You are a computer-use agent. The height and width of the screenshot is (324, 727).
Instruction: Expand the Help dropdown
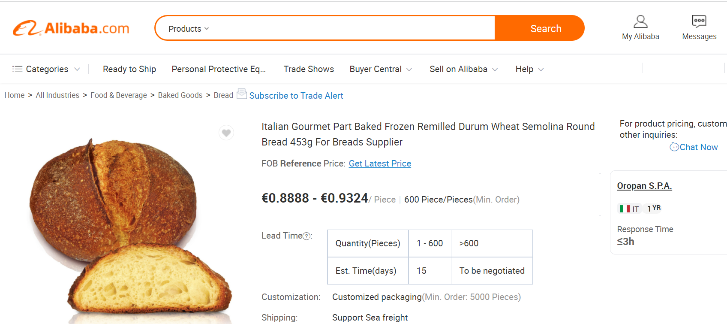coord(529,69)
